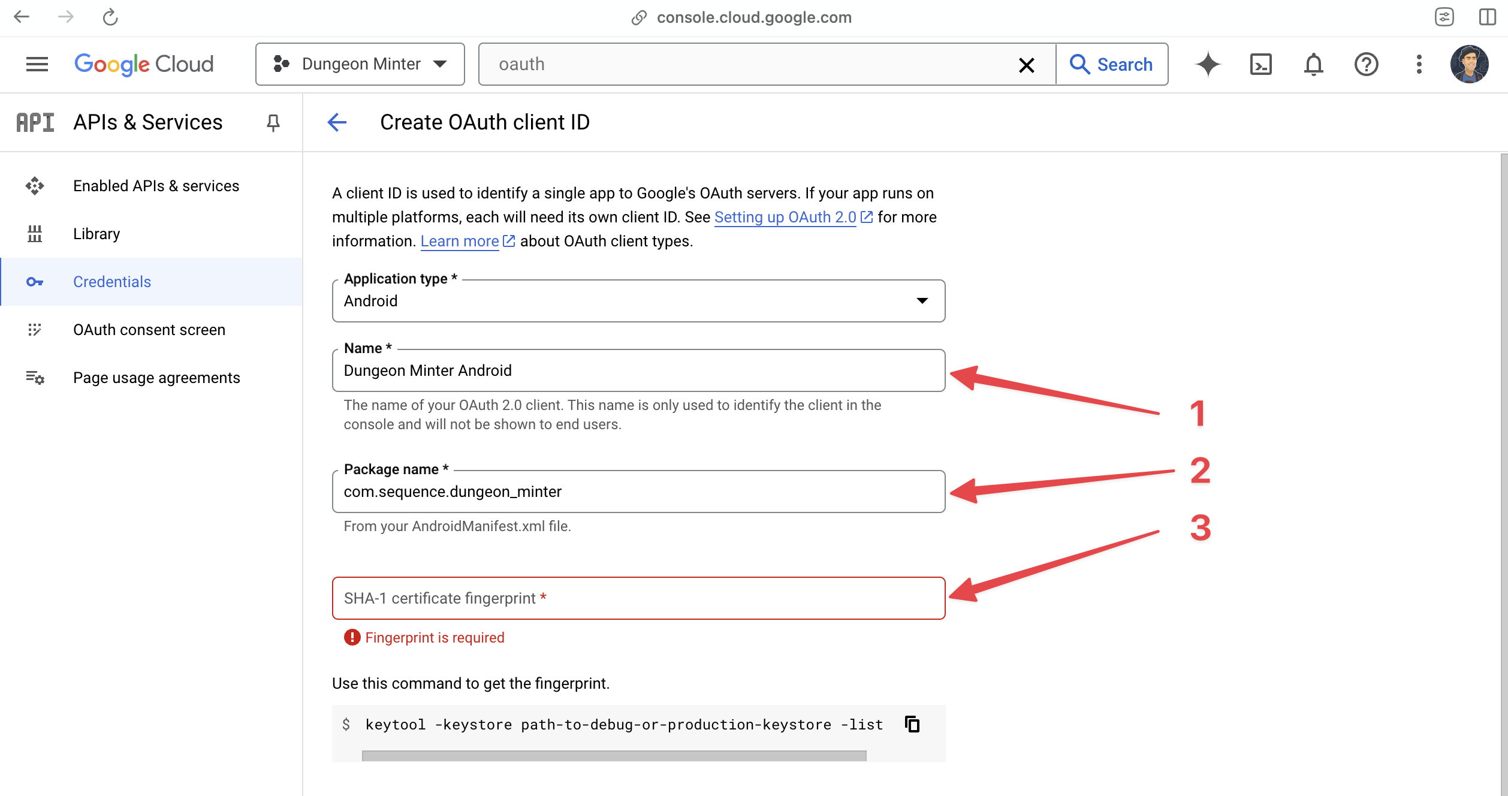Pin the APIs & Services section
The width and height of the screenshot is (1508, 796).
[x=273, y=122]
